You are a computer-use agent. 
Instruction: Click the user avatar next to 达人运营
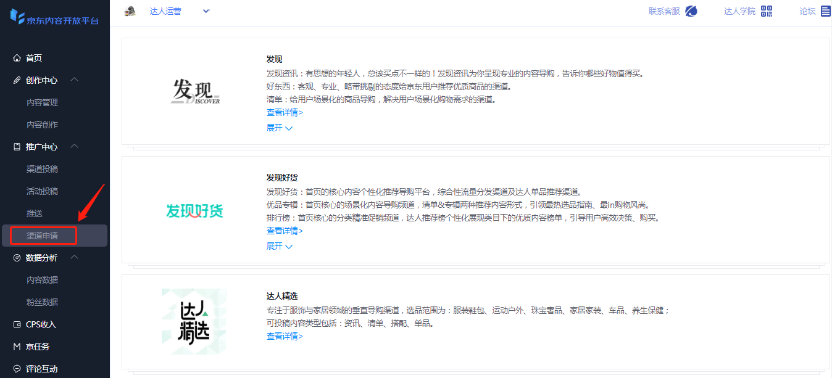[x=130, y=11]
